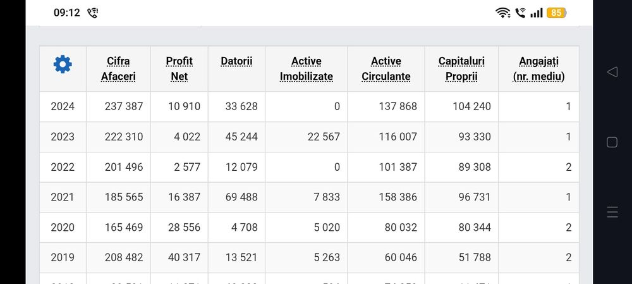Open table settings gear icon
This screenshot has width=632, height=284.
click(x=63, y=64)
